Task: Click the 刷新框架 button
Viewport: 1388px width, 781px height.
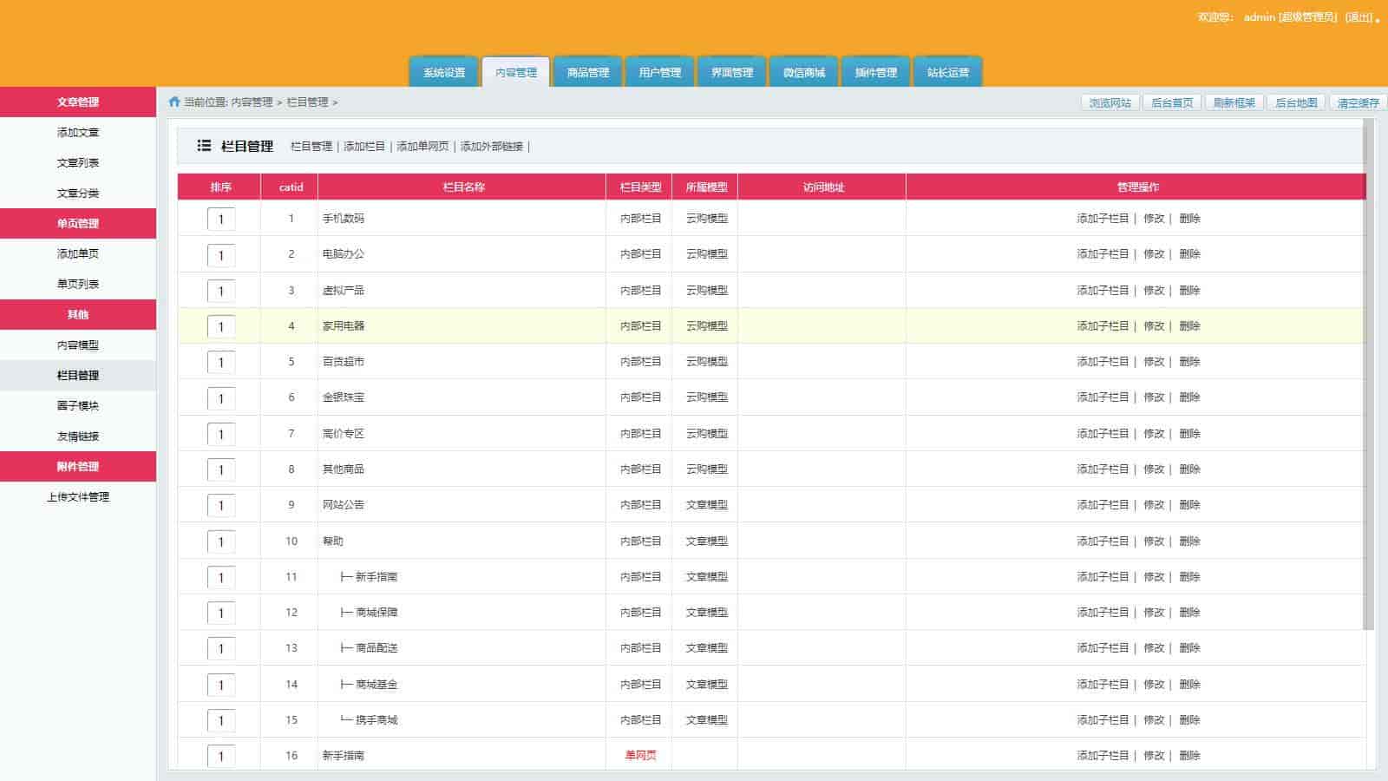Action: point(1234,103)
